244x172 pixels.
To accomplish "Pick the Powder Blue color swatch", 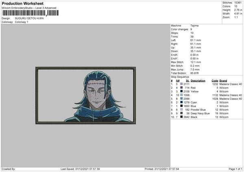I will coord(181,110).
